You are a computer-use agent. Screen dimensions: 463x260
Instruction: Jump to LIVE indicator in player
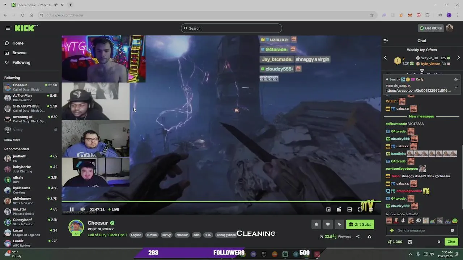[114, 209]
